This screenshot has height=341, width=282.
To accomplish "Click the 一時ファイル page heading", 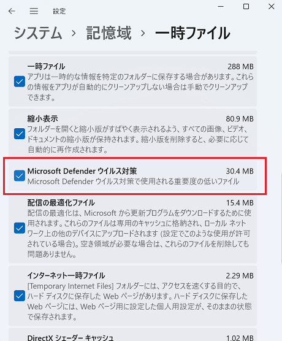I will pyautogui.click(x=192, y=33).
